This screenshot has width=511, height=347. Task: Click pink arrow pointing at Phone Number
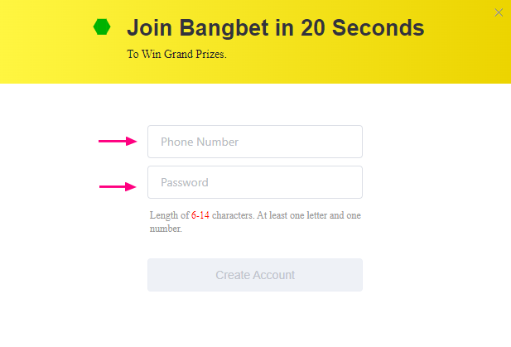(x=118, y=142)
